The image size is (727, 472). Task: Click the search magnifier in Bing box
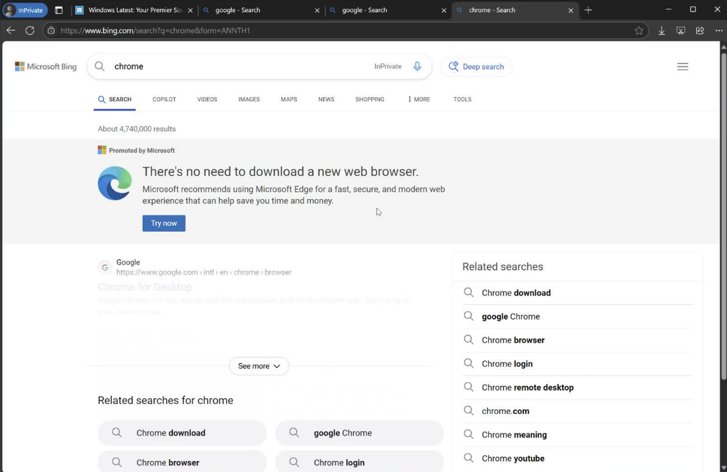100,67
